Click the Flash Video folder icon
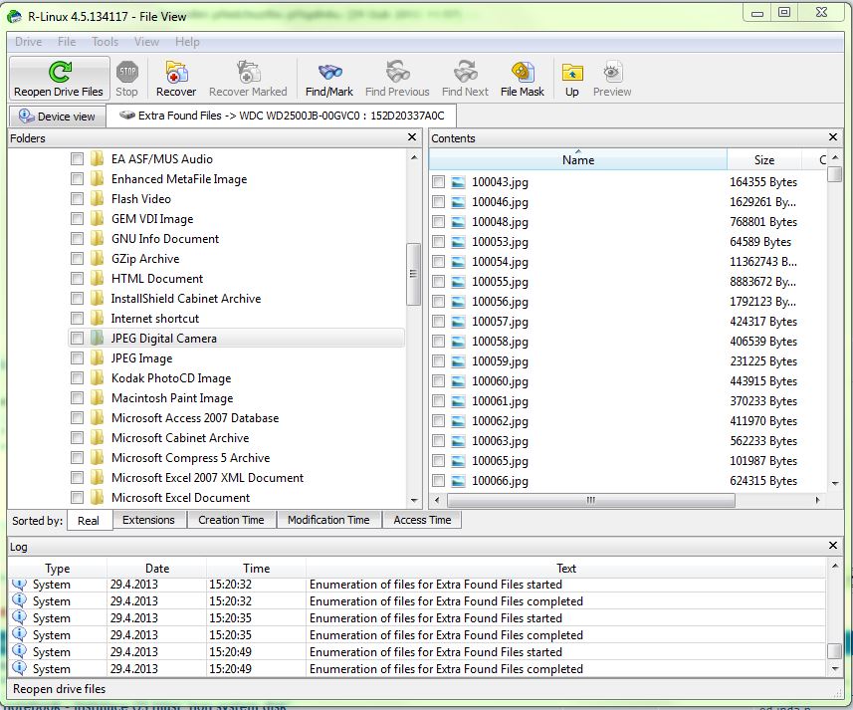This screenshot has width=853, height=710. [x=97, y=198]
